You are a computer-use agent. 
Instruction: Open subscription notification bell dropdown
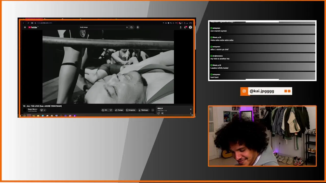[43, 110]
